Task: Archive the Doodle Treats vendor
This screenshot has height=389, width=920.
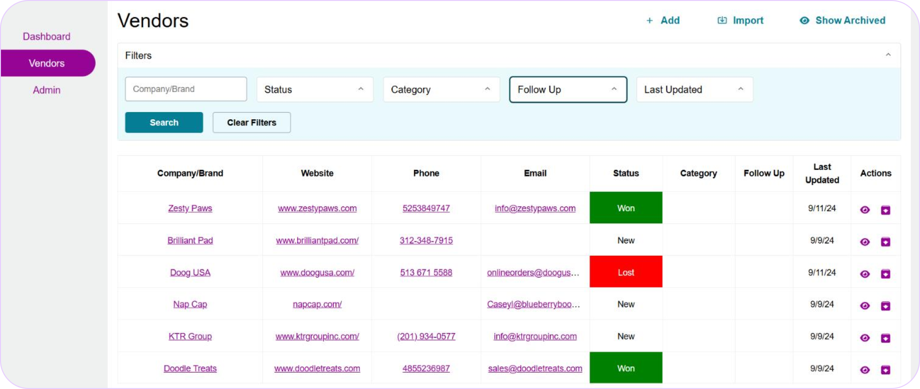Action: [885, 370]
